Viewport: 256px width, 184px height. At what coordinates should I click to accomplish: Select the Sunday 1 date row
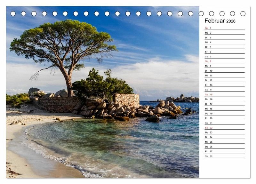(x=224, y=28)
